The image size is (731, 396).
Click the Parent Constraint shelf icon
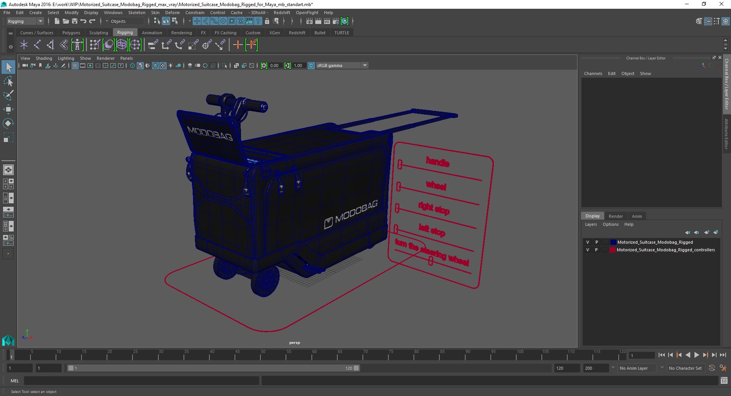coord(153,45)
